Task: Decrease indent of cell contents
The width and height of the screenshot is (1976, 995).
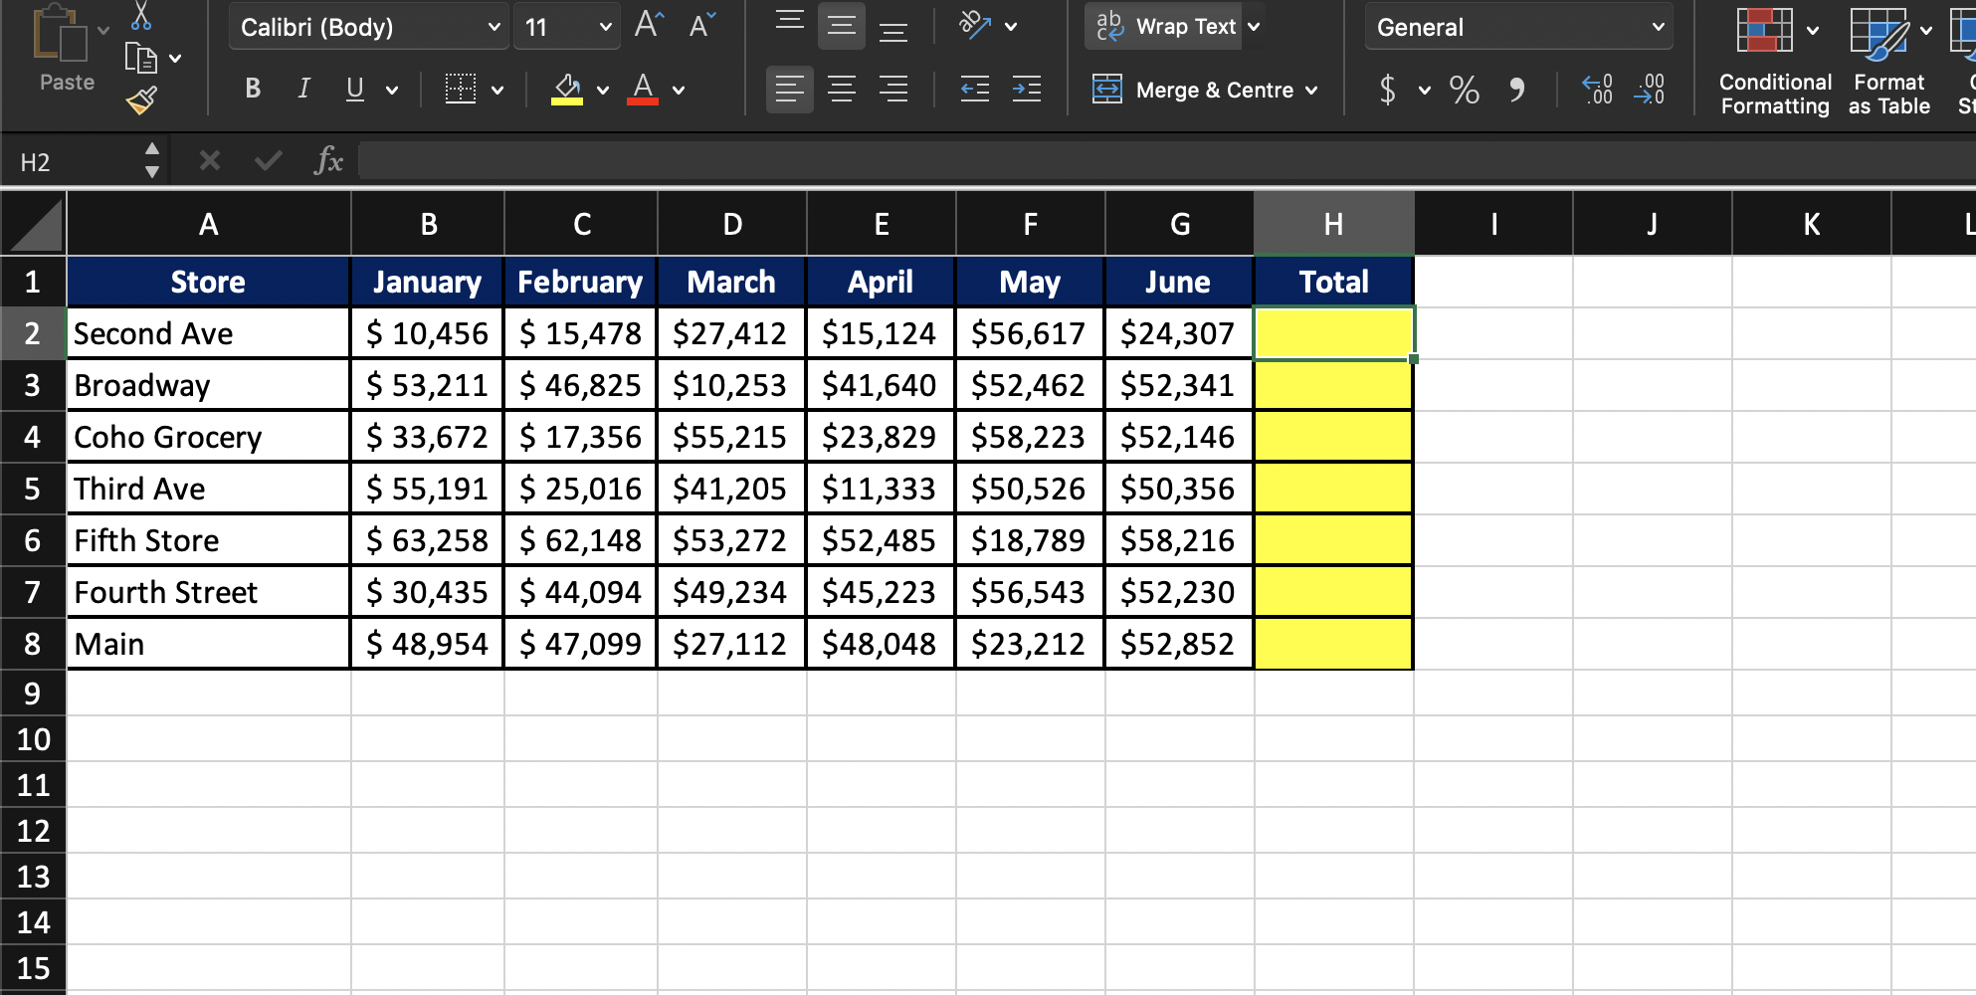Action: [x=974, y=90]
